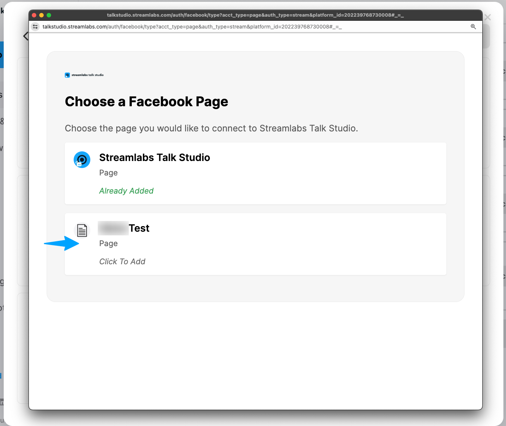Click the Streamlabs Talk Studio logo above heading
The image size is (506, 426).
point(84,75)
